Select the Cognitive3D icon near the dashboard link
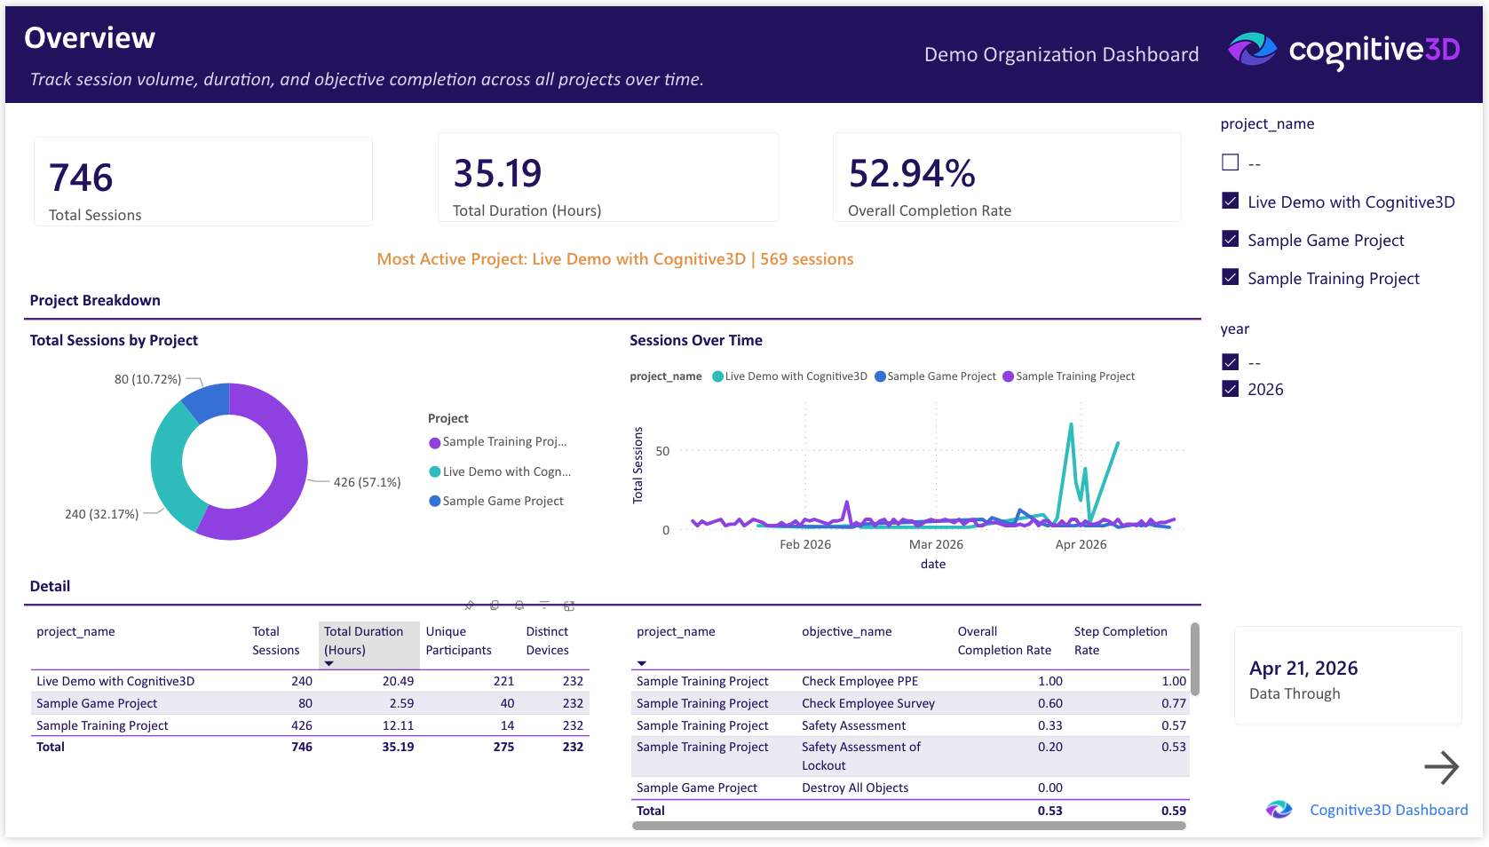This screenshot has width=1489, height=847. [x=1279, y=809]
